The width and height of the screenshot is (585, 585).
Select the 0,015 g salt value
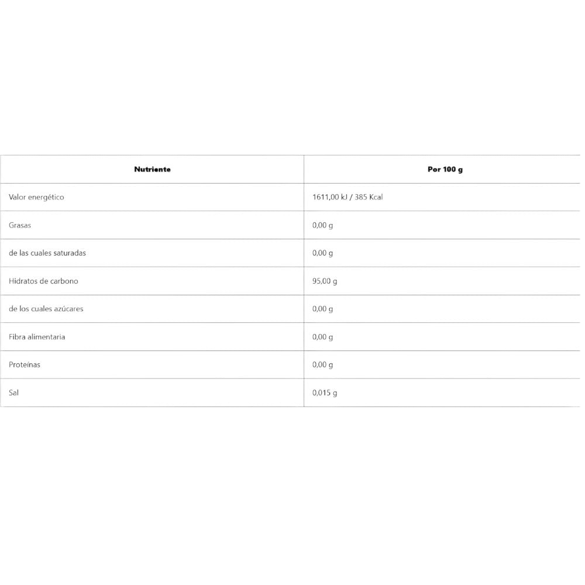(x=325, y=393)
